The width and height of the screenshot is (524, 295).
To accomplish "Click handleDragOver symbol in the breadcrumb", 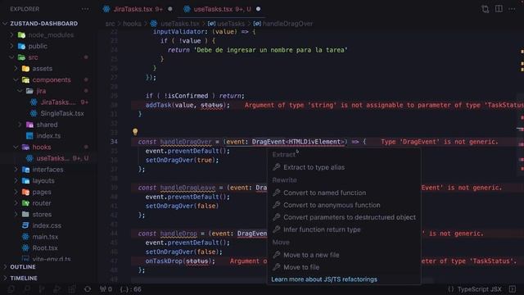I will (287, 24).
